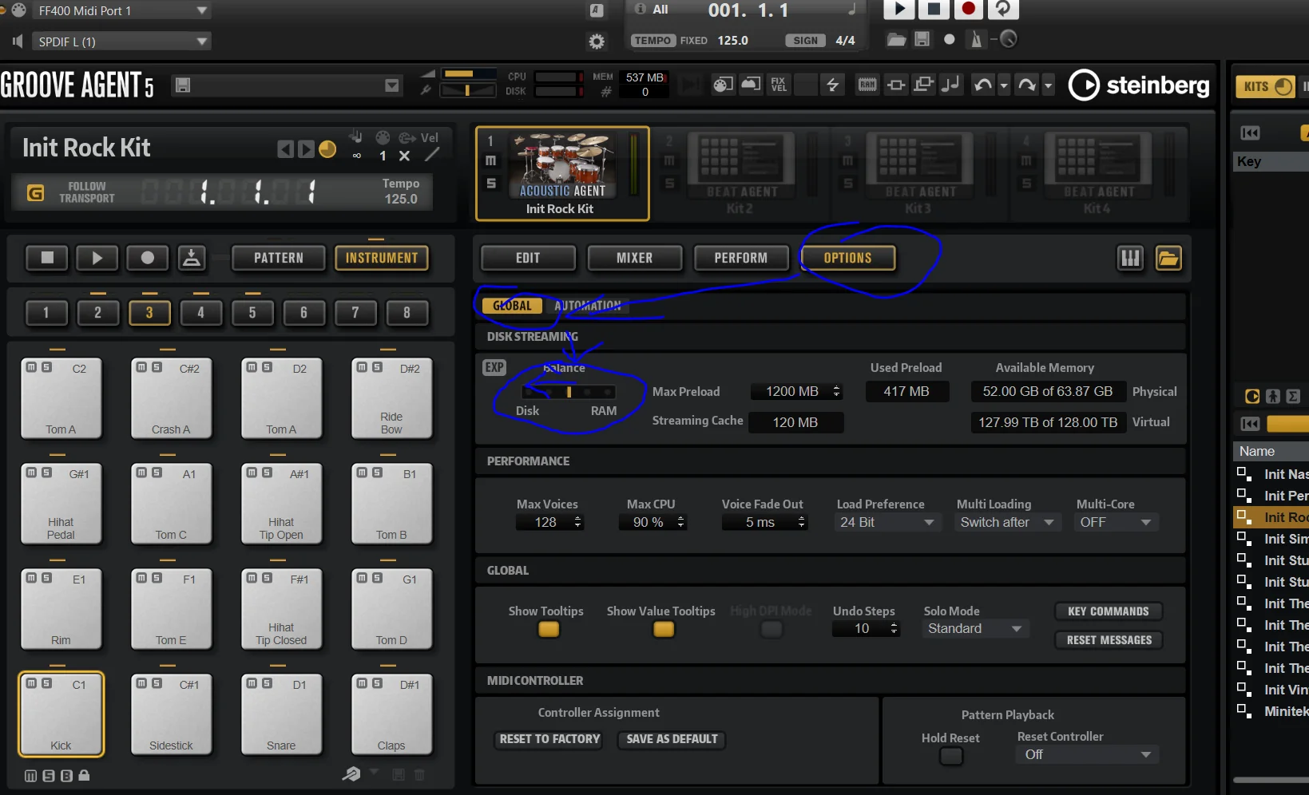Switch pads to PATTERN mode
This screenshot has width=1309, height=795.
pos(279,258)
